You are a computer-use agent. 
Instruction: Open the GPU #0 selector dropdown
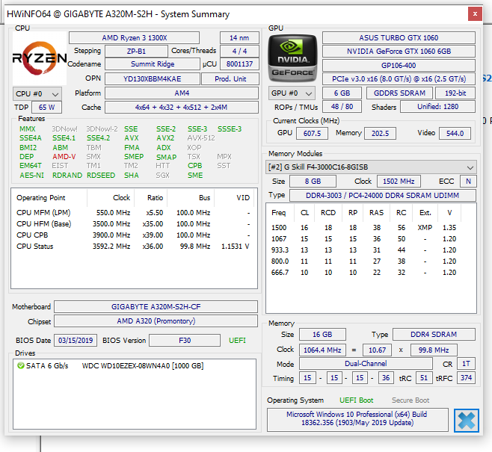(292, 93)
